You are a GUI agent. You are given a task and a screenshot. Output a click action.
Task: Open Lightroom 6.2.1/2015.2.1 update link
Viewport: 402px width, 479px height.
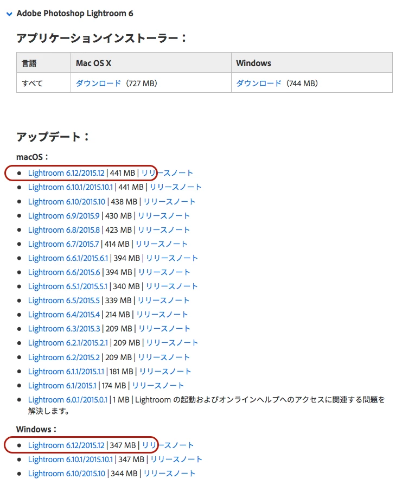[68, 343]
